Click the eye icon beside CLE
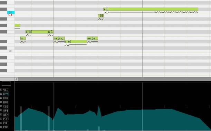This screenshot has width=211, height=131. (x=1, y=106)
